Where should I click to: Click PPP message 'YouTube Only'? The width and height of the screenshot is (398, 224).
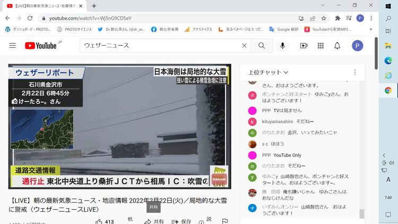(x=287, y=155)
